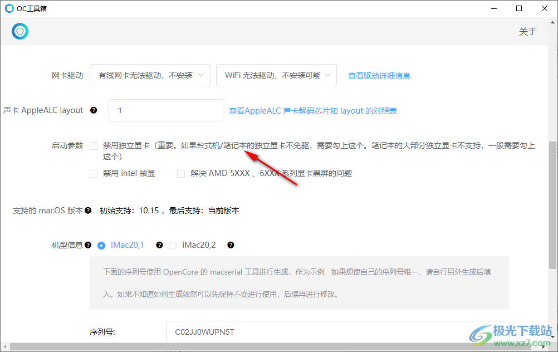Open the WiFi 无法驱动 dropdown
Viewport: 558px width, 352px height.
coord(277,75)
